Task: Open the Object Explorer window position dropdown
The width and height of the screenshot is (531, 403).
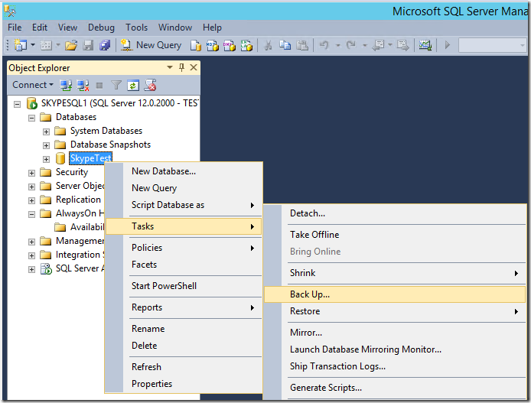Action: [x=170, y=67]
